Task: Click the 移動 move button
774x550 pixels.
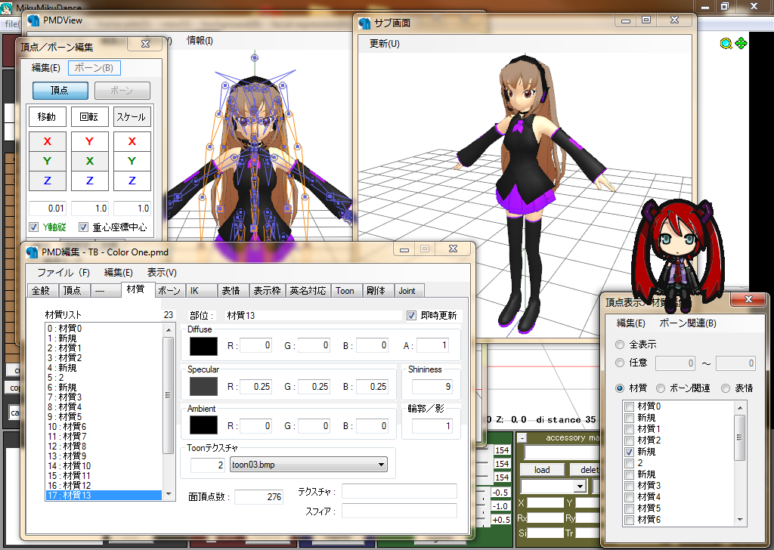Action: [48, 117]
